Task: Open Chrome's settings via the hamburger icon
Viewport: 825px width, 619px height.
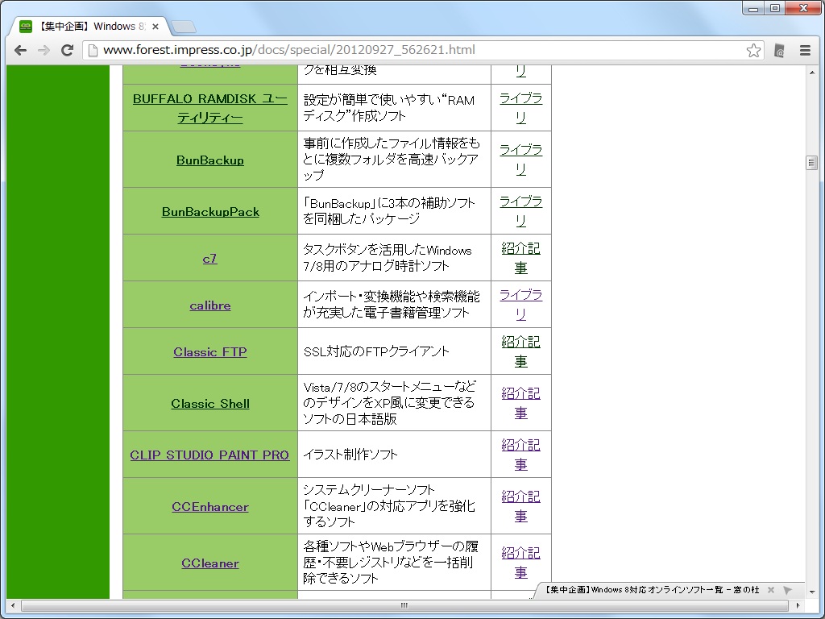Action: 805,50
